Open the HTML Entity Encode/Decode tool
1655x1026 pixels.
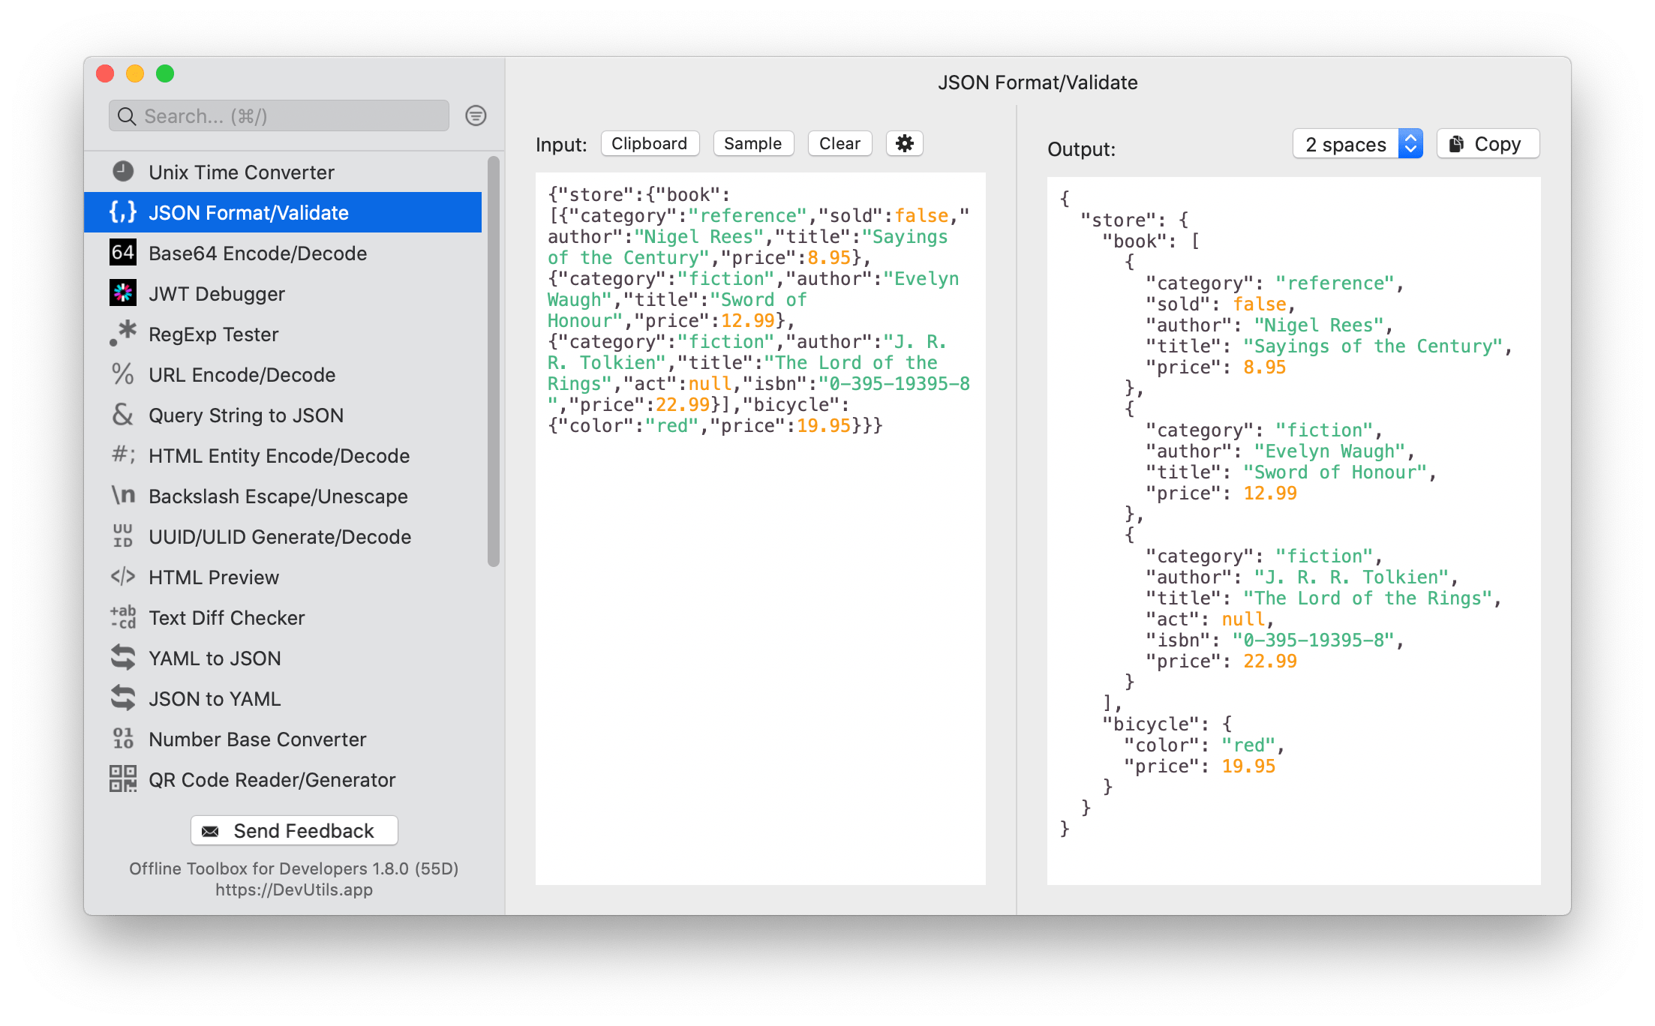tap(278, 455)
